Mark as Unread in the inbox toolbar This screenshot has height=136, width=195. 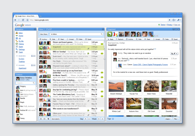70,39
